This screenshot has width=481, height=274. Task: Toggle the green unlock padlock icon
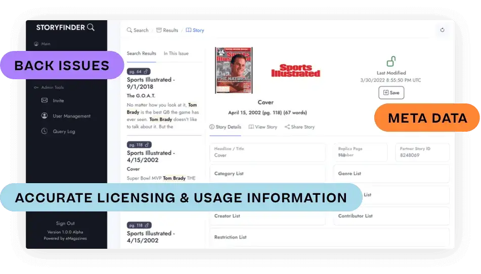coord(391,61)
